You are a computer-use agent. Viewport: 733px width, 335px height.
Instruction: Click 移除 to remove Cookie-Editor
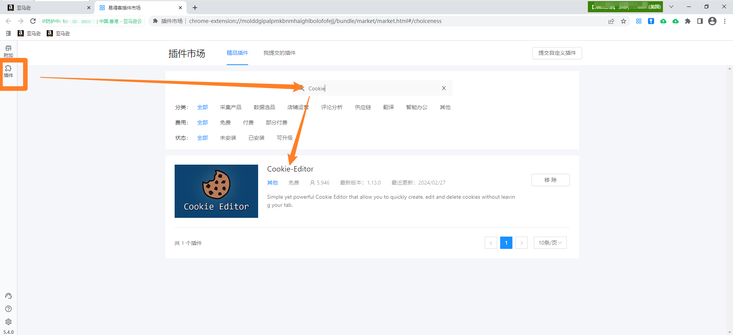tap(550, 180)
